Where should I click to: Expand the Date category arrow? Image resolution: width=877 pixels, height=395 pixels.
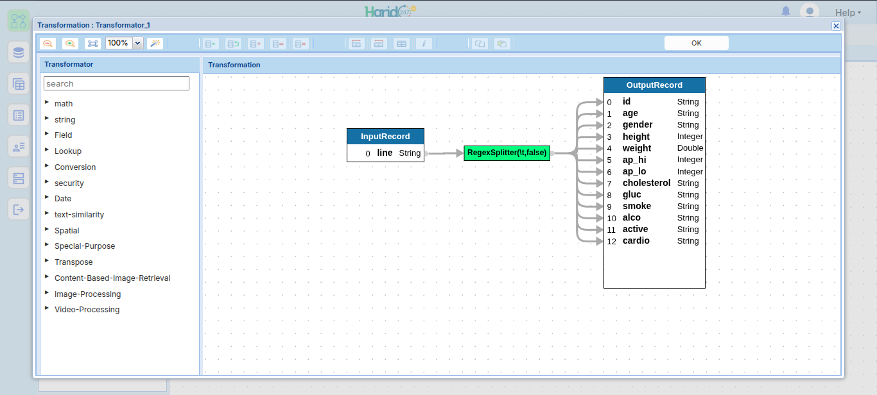coord(47,197)
